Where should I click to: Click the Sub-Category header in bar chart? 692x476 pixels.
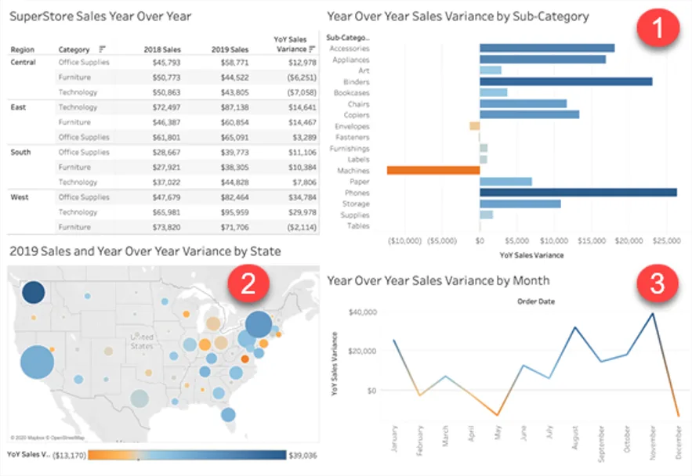348,38
